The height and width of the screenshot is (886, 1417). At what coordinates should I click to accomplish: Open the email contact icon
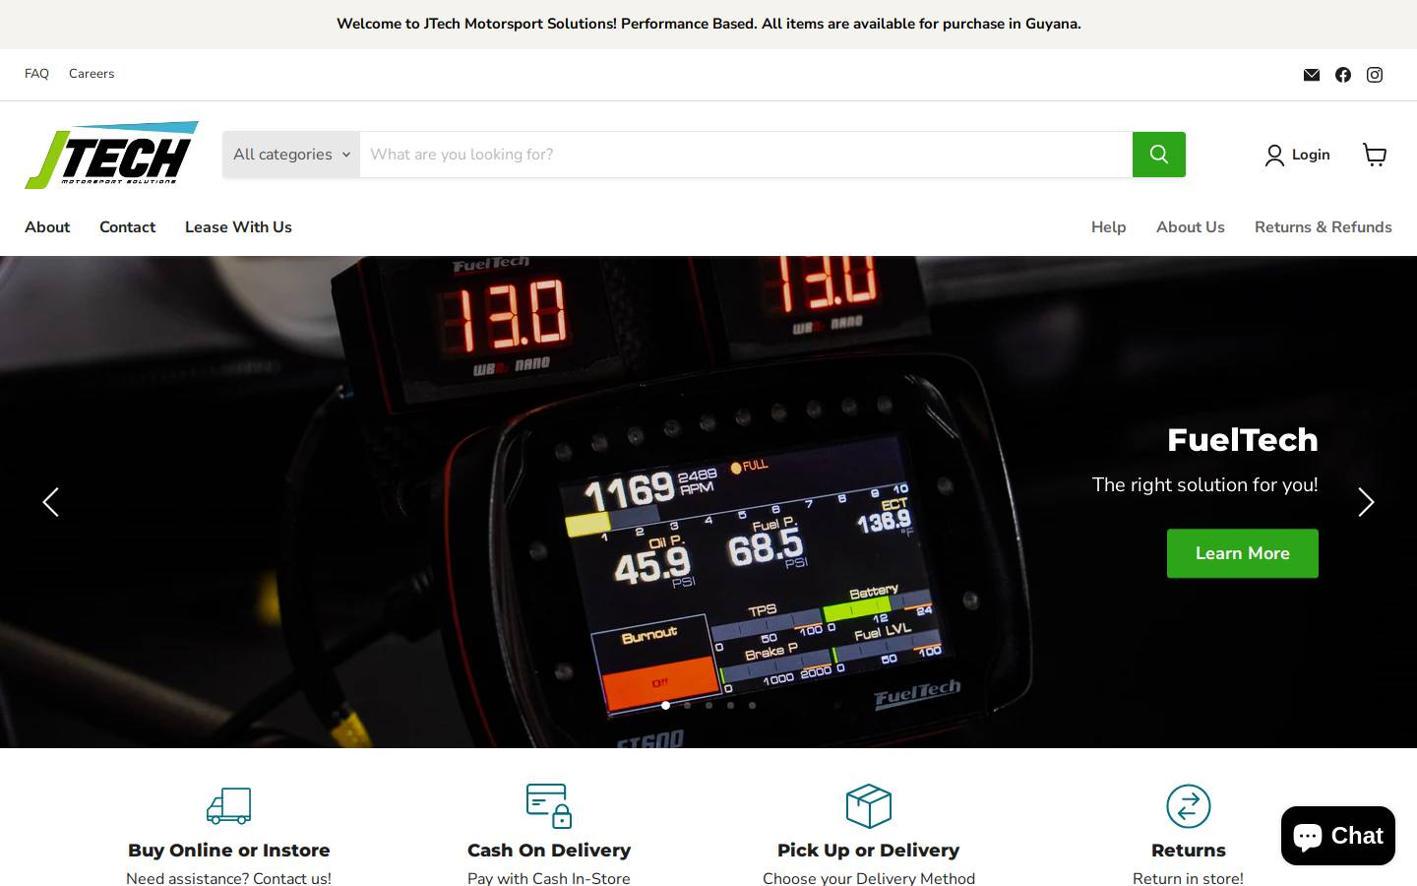coord(1312,75)
